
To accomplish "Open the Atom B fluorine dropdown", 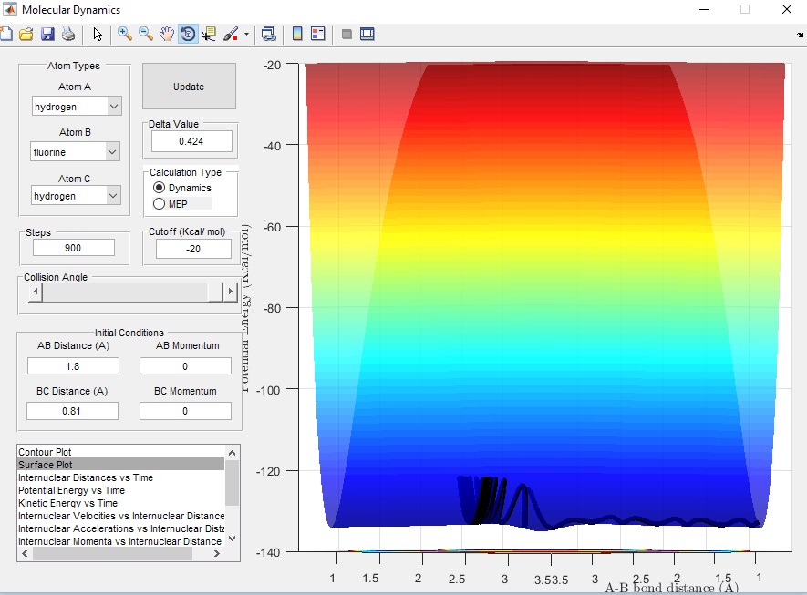I will coord(77,152).
